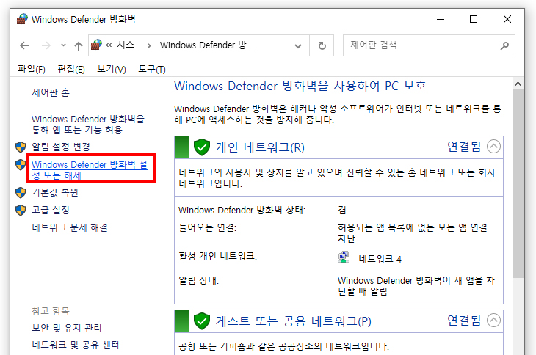Image resolution: width=536 pixels, height=355 pixels.
Task: Click the '알림 상태:' label
Action: (198, 281)
